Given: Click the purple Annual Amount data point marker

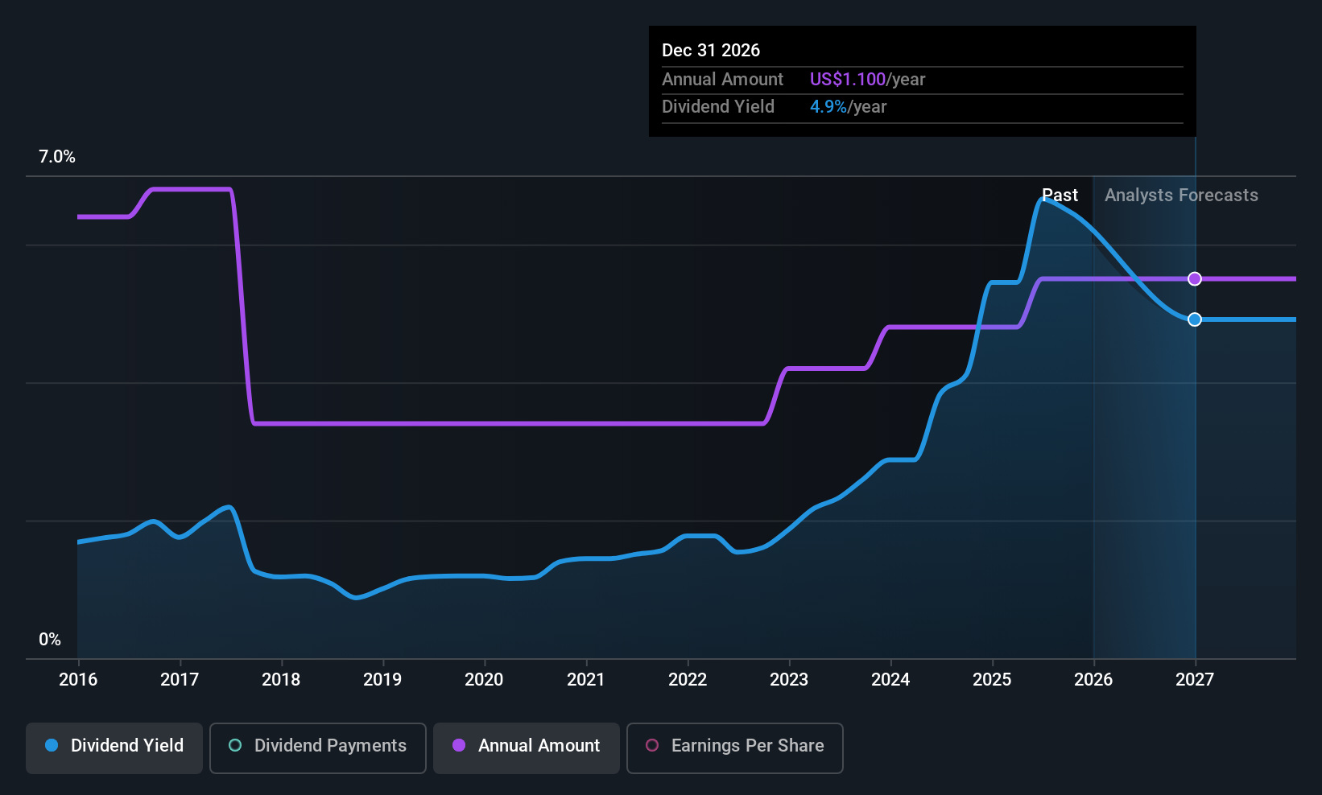Looking at the screenshot, I should tap(1195, 278).
